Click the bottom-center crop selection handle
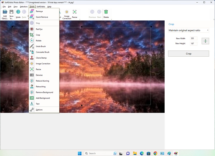This screenshot has height=156, width=215. [82, 106]
